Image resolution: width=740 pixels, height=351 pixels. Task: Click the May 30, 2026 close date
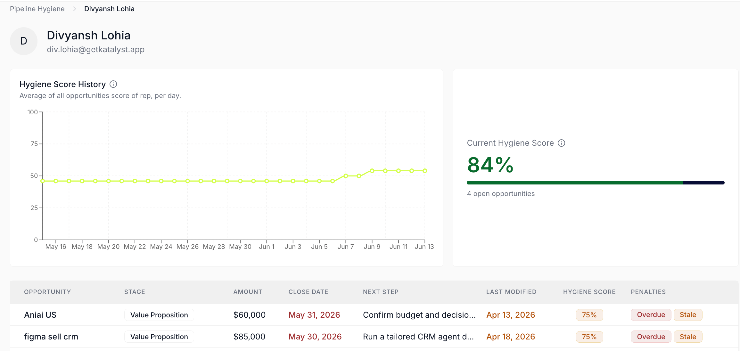315,337
